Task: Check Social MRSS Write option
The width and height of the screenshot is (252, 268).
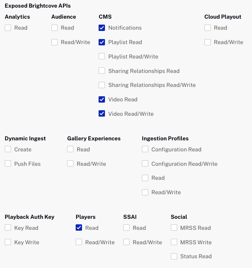Action: tap(174, 242)
